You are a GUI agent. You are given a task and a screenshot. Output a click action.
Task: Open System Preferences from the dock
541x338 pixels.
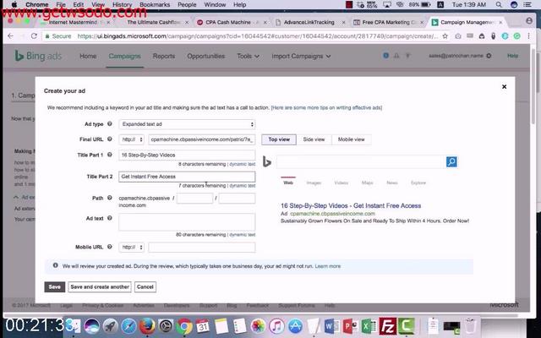click(166, 325)
